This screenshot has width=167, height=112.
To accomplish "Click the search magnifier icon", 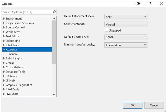I will coord(54,12).
